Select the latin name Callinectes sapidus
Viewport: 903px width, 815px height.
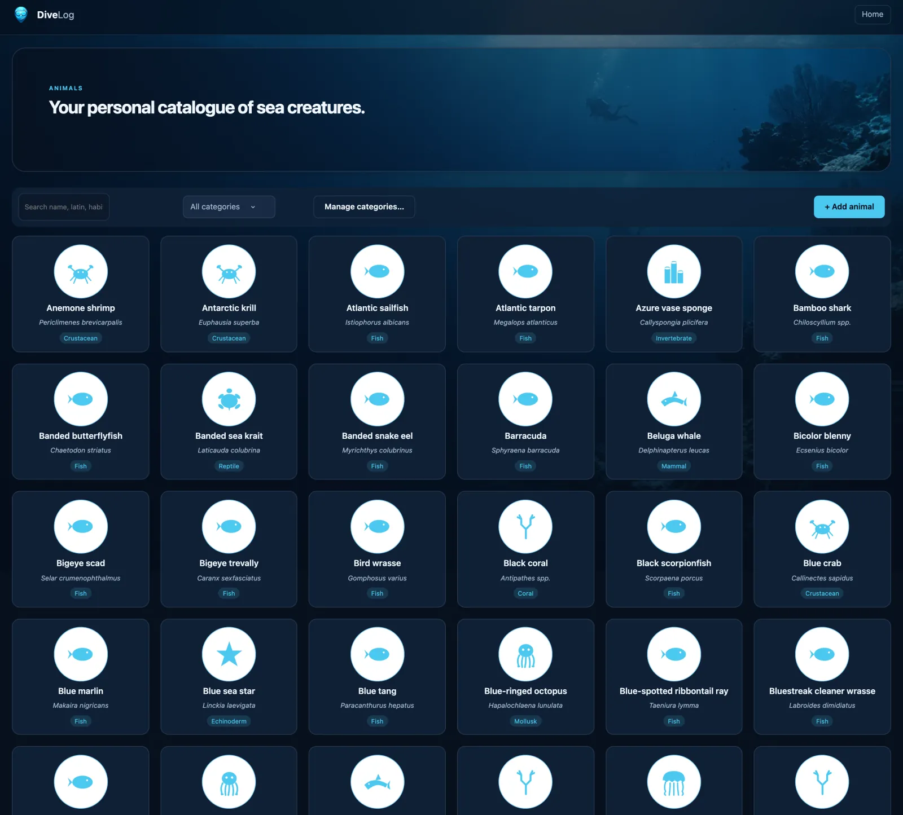(x=822, y=578)
